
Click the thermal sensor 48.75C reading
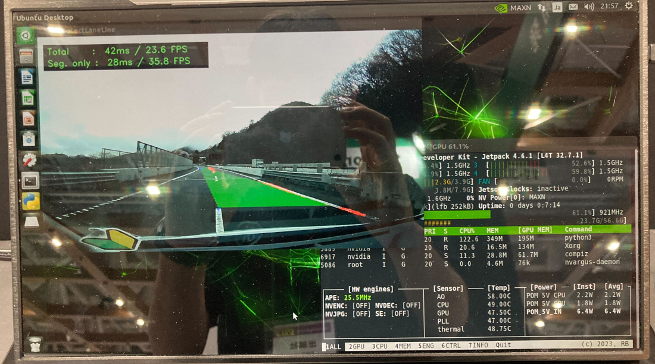tap(474, 329)
